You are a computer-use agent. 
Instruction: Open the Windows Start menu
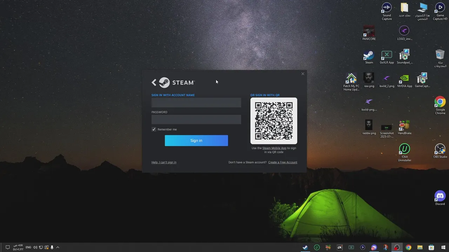(443, 247)
